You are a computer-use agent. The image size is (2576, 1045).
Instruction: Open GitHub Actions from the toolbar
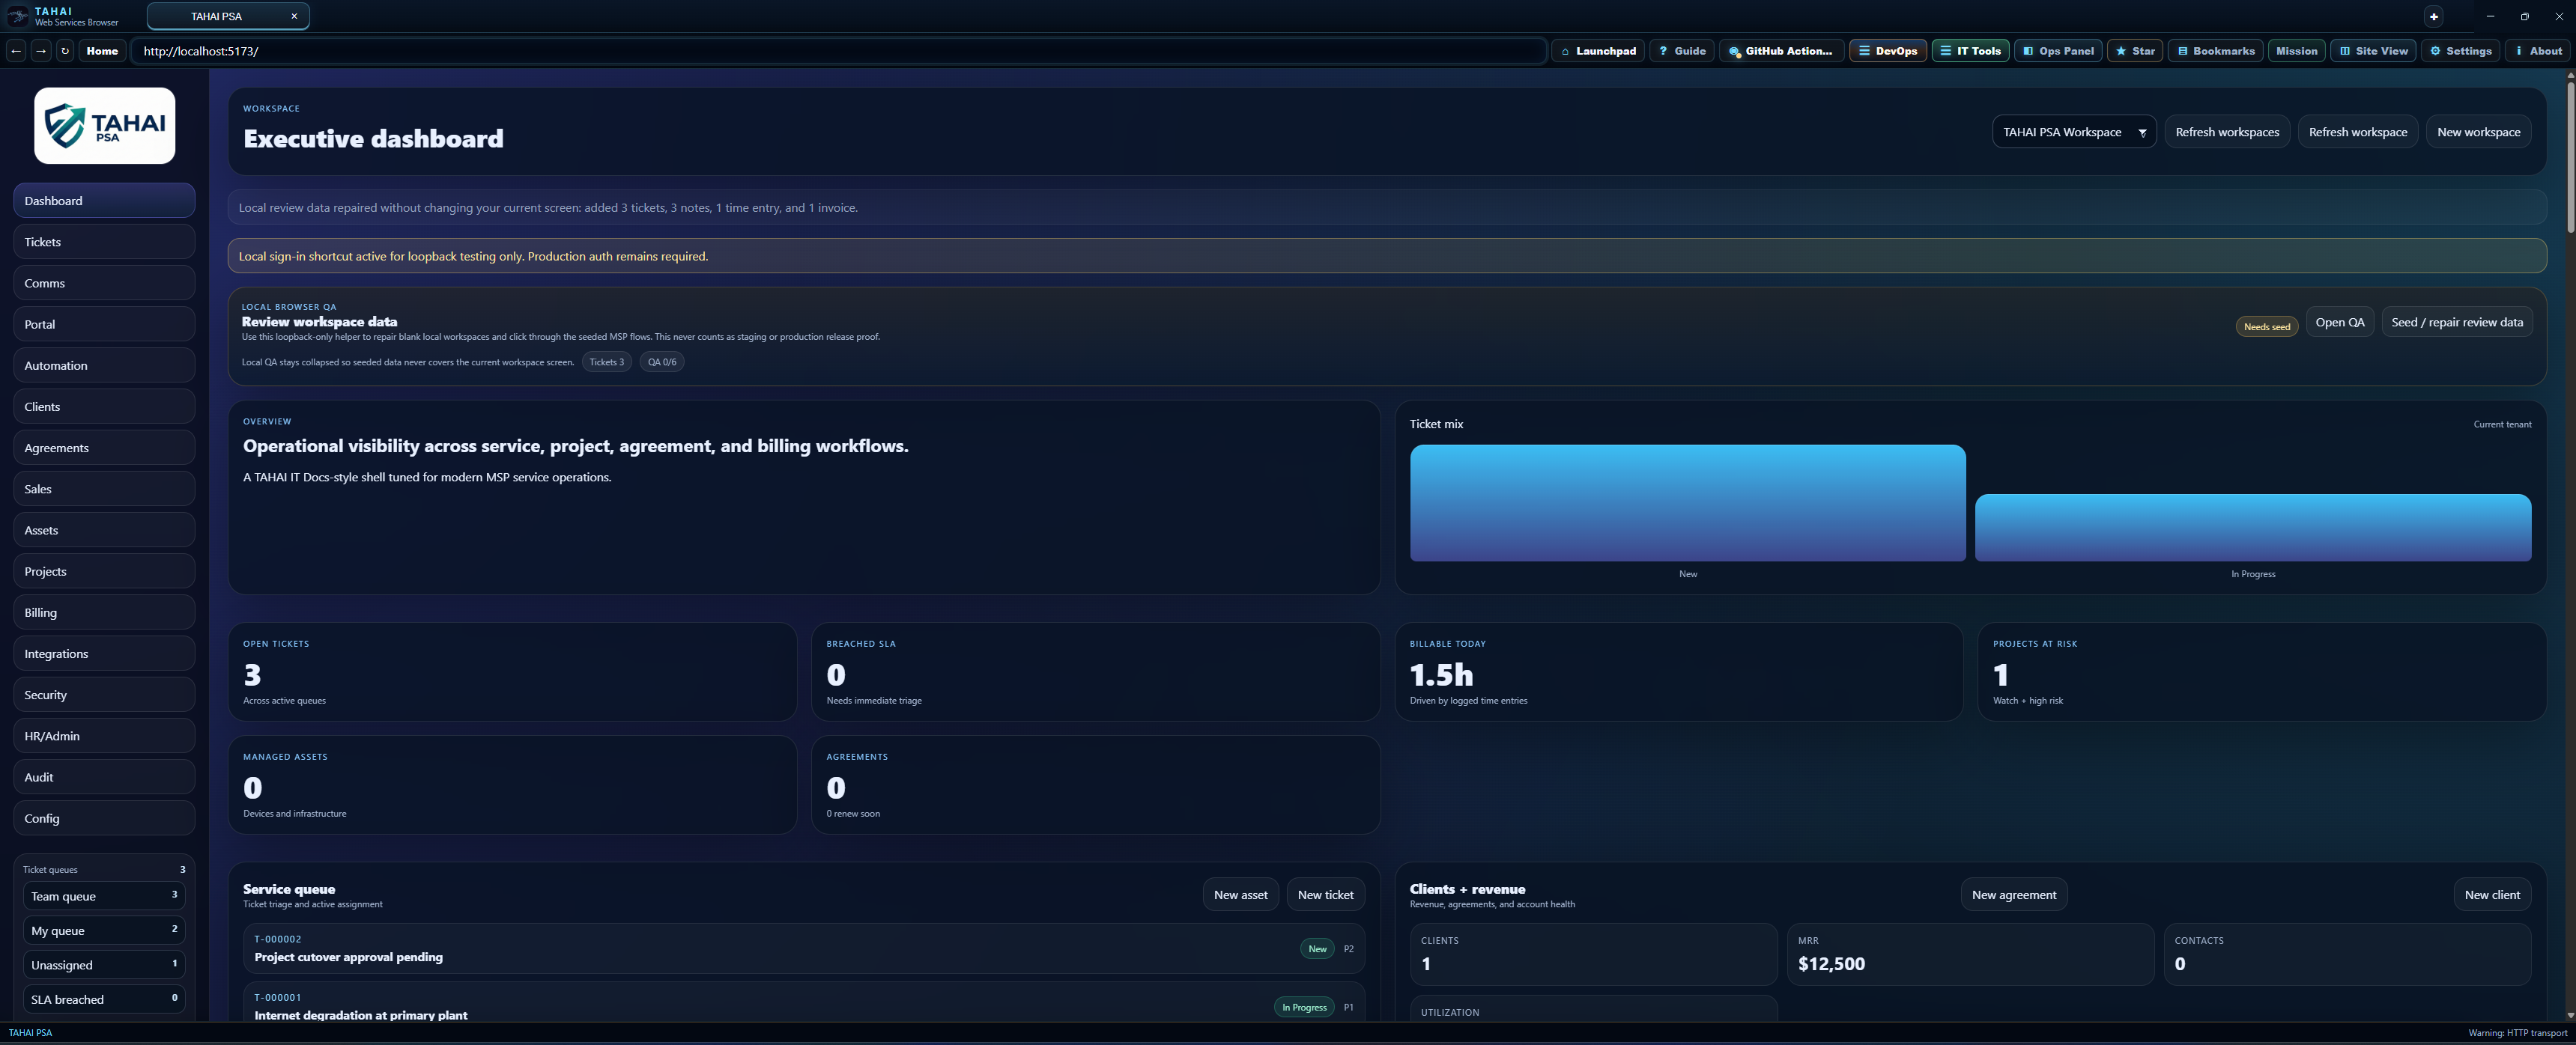[1781, 51]
